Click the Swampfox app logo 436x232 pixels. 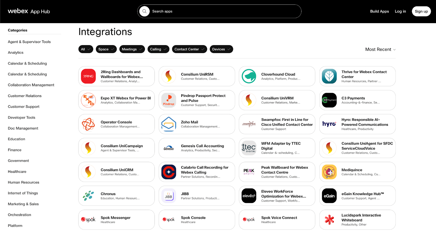tap(249, 124)
